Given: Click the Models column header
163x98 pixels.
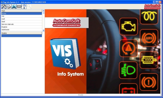Looking at the screenshot, I should (x=21, y=33).
